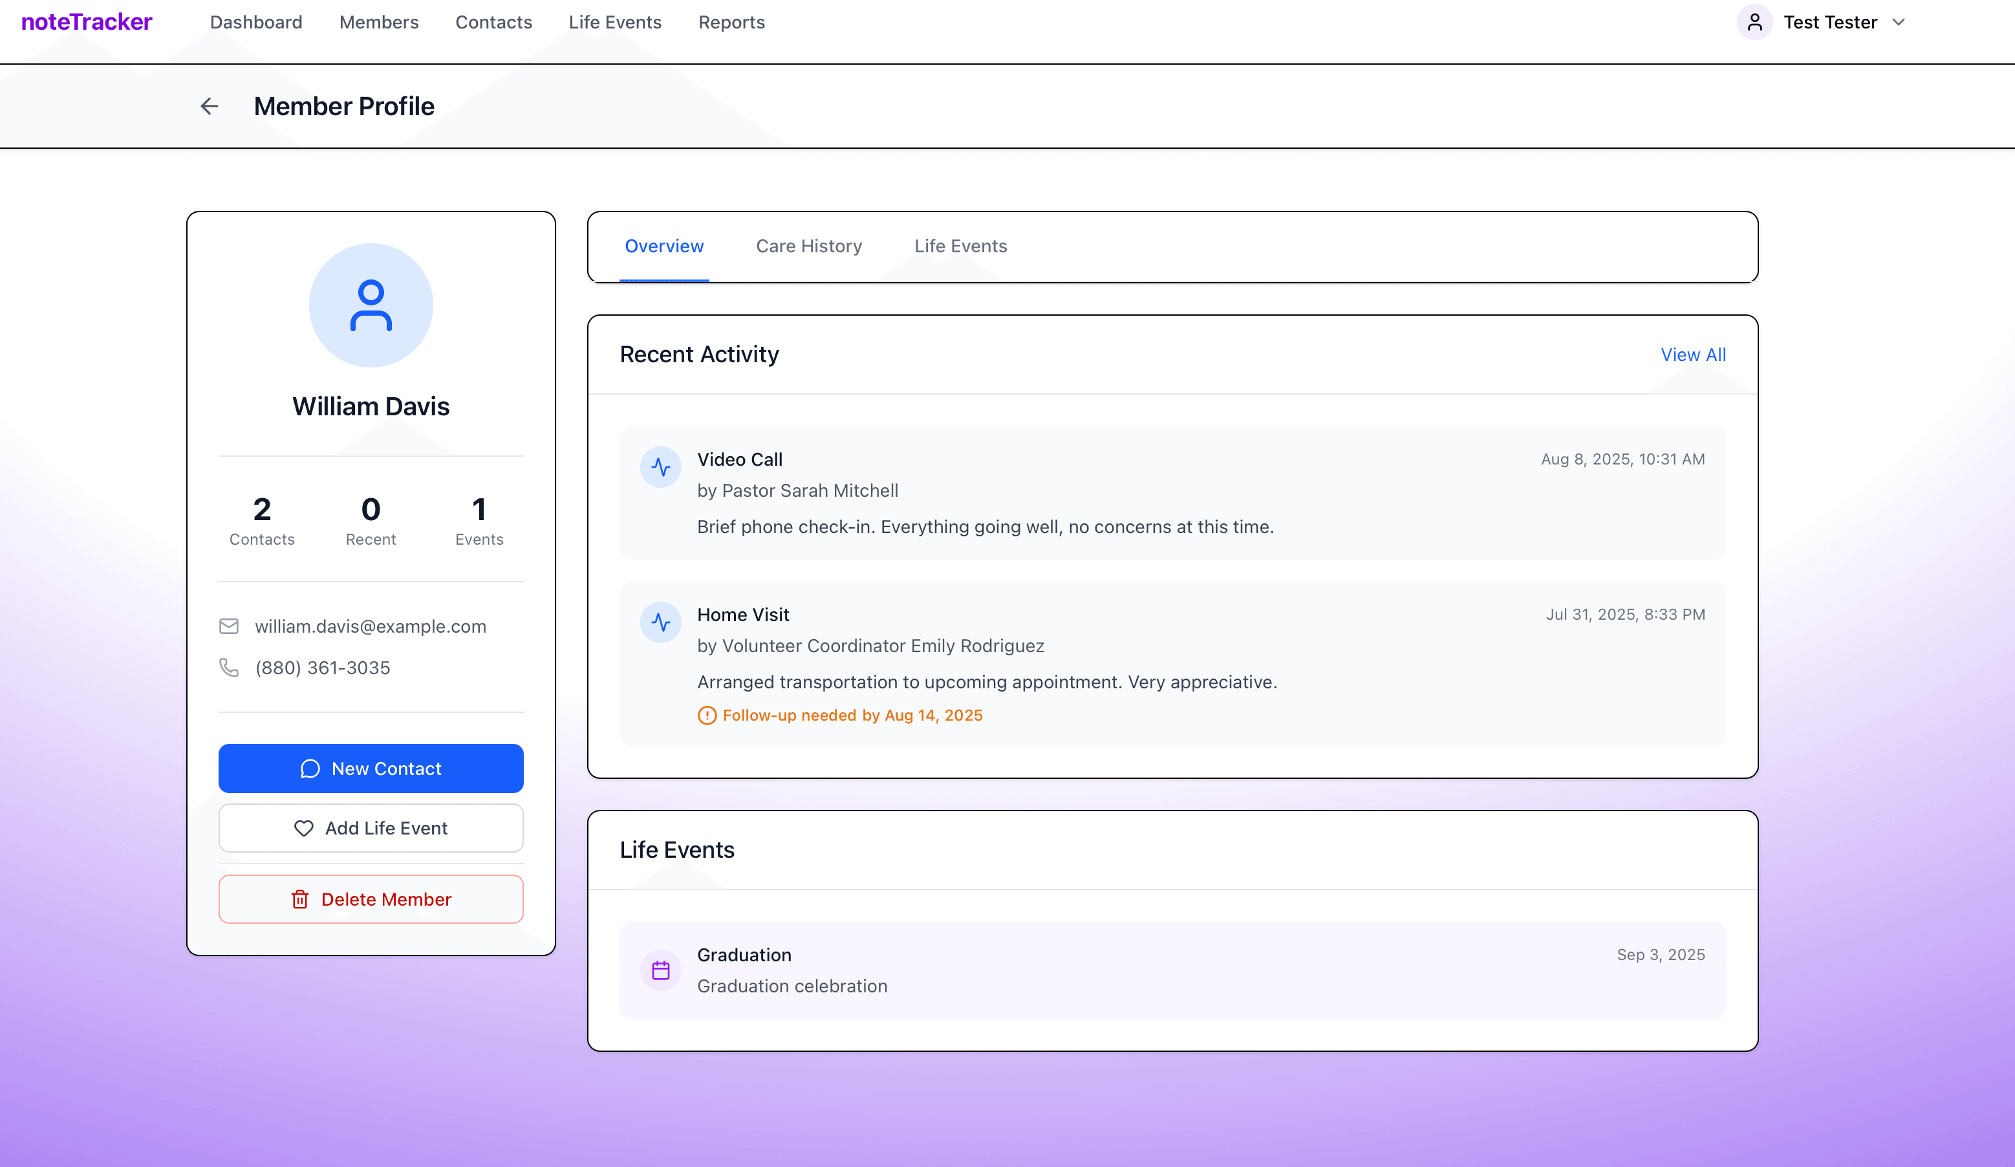Click the activity pulse icon beside Home Visit
The image size is (2015, 1167).
point(660,622)
